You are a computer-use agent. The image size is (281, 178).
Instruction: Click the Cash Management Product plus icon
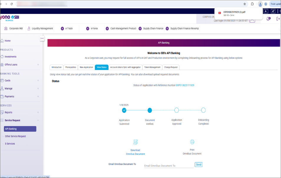pyautogui.click(x=107, y=29)
